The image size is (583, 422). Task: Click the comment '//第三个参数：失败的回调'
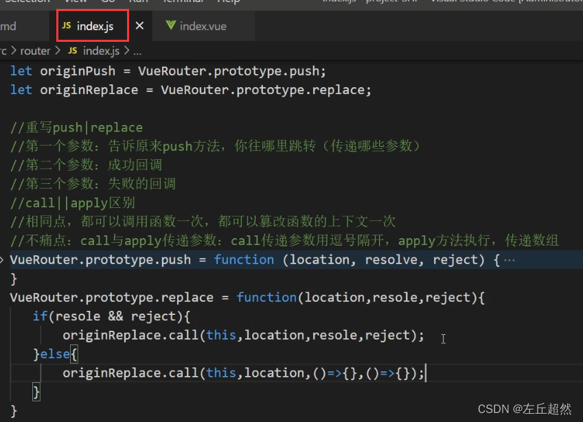pyautogui.click(x=93, y=184)
